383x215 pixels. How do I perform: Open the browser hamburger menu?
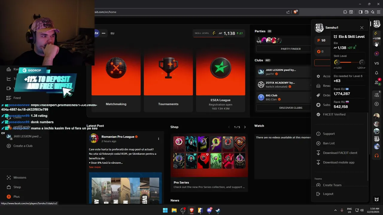click(x=379, y=12)
